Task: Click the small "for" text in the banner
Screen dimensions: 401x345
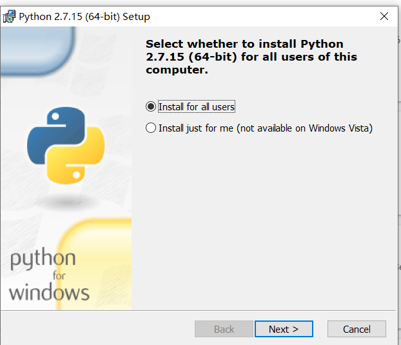Action: point(59,276)
